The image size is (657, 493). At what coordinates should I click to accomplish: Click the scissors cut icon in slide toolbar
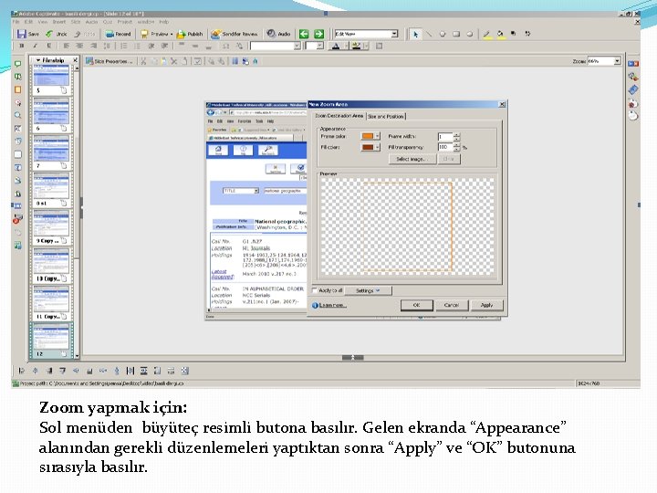(x=143, y=61)
